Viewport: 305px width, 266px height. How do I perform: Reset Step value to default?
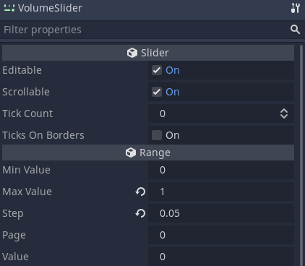tap(140, 213)
